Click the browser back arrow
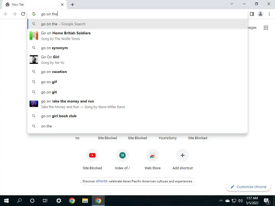Screen dimensions: 275x206 click(x=6, y=14)
